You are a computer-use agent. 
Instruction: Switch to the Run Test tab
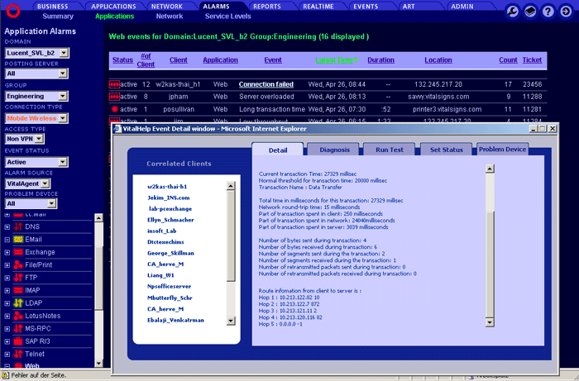pyautogui.click(x=390, y=150)
